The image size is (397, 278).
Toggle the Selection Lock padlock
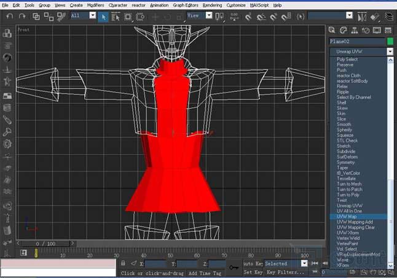tap(123, 263)
